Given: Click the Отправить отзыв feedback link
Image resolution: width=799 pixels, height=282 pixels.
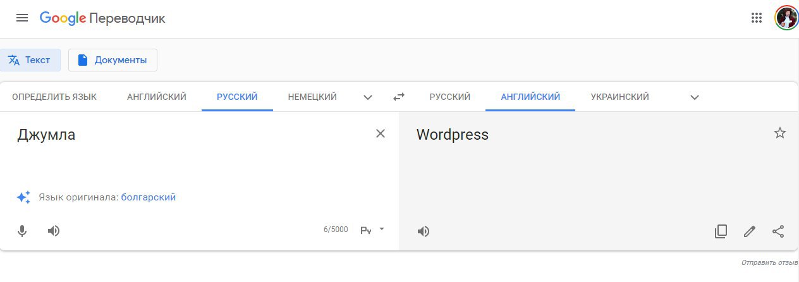Looking at the screenshot, I should [770, 262].
